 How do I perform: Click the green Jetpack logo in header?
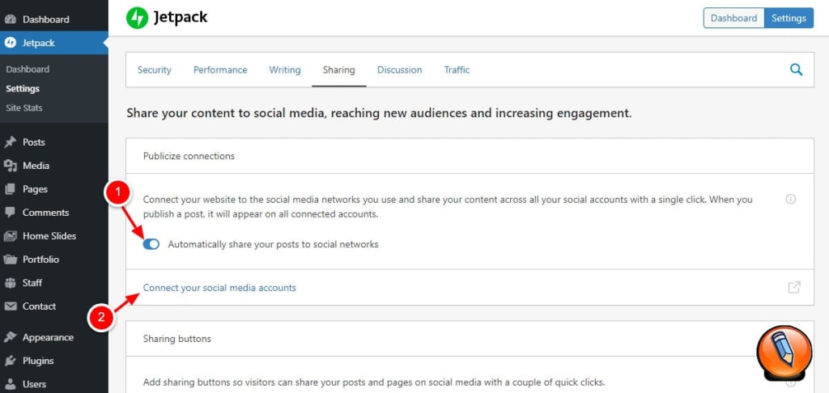pyautogui.click(x=137, y=18)
